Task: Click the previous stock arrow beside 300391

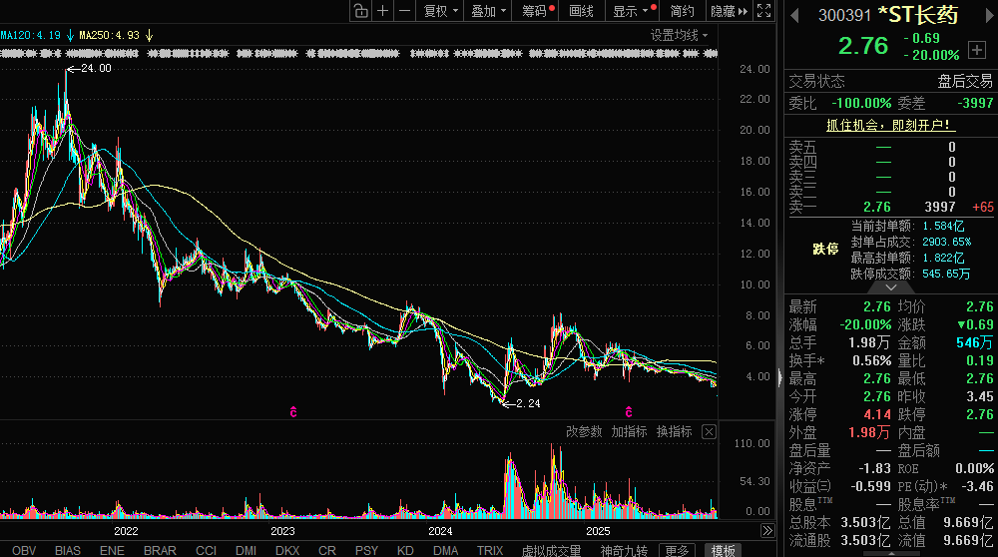Action: tap(795, 15)
